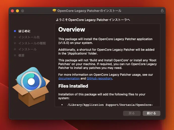The image size is (174, 130).
Task: Select the 概要 step in the sidebar
Action: click(21, 55)
